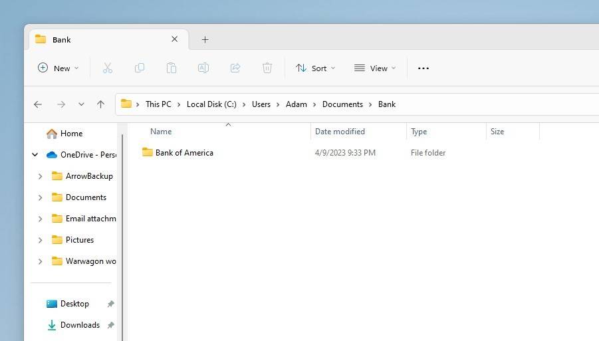Go back with the left arrow
The height and width of the screenshot is (341, 599).
click(38, 104)
